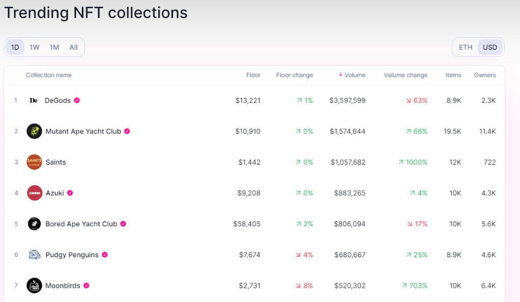520x302 pixels.
Task: Click Pudgy Penguins volume $680,667
Action: (350, 255)
